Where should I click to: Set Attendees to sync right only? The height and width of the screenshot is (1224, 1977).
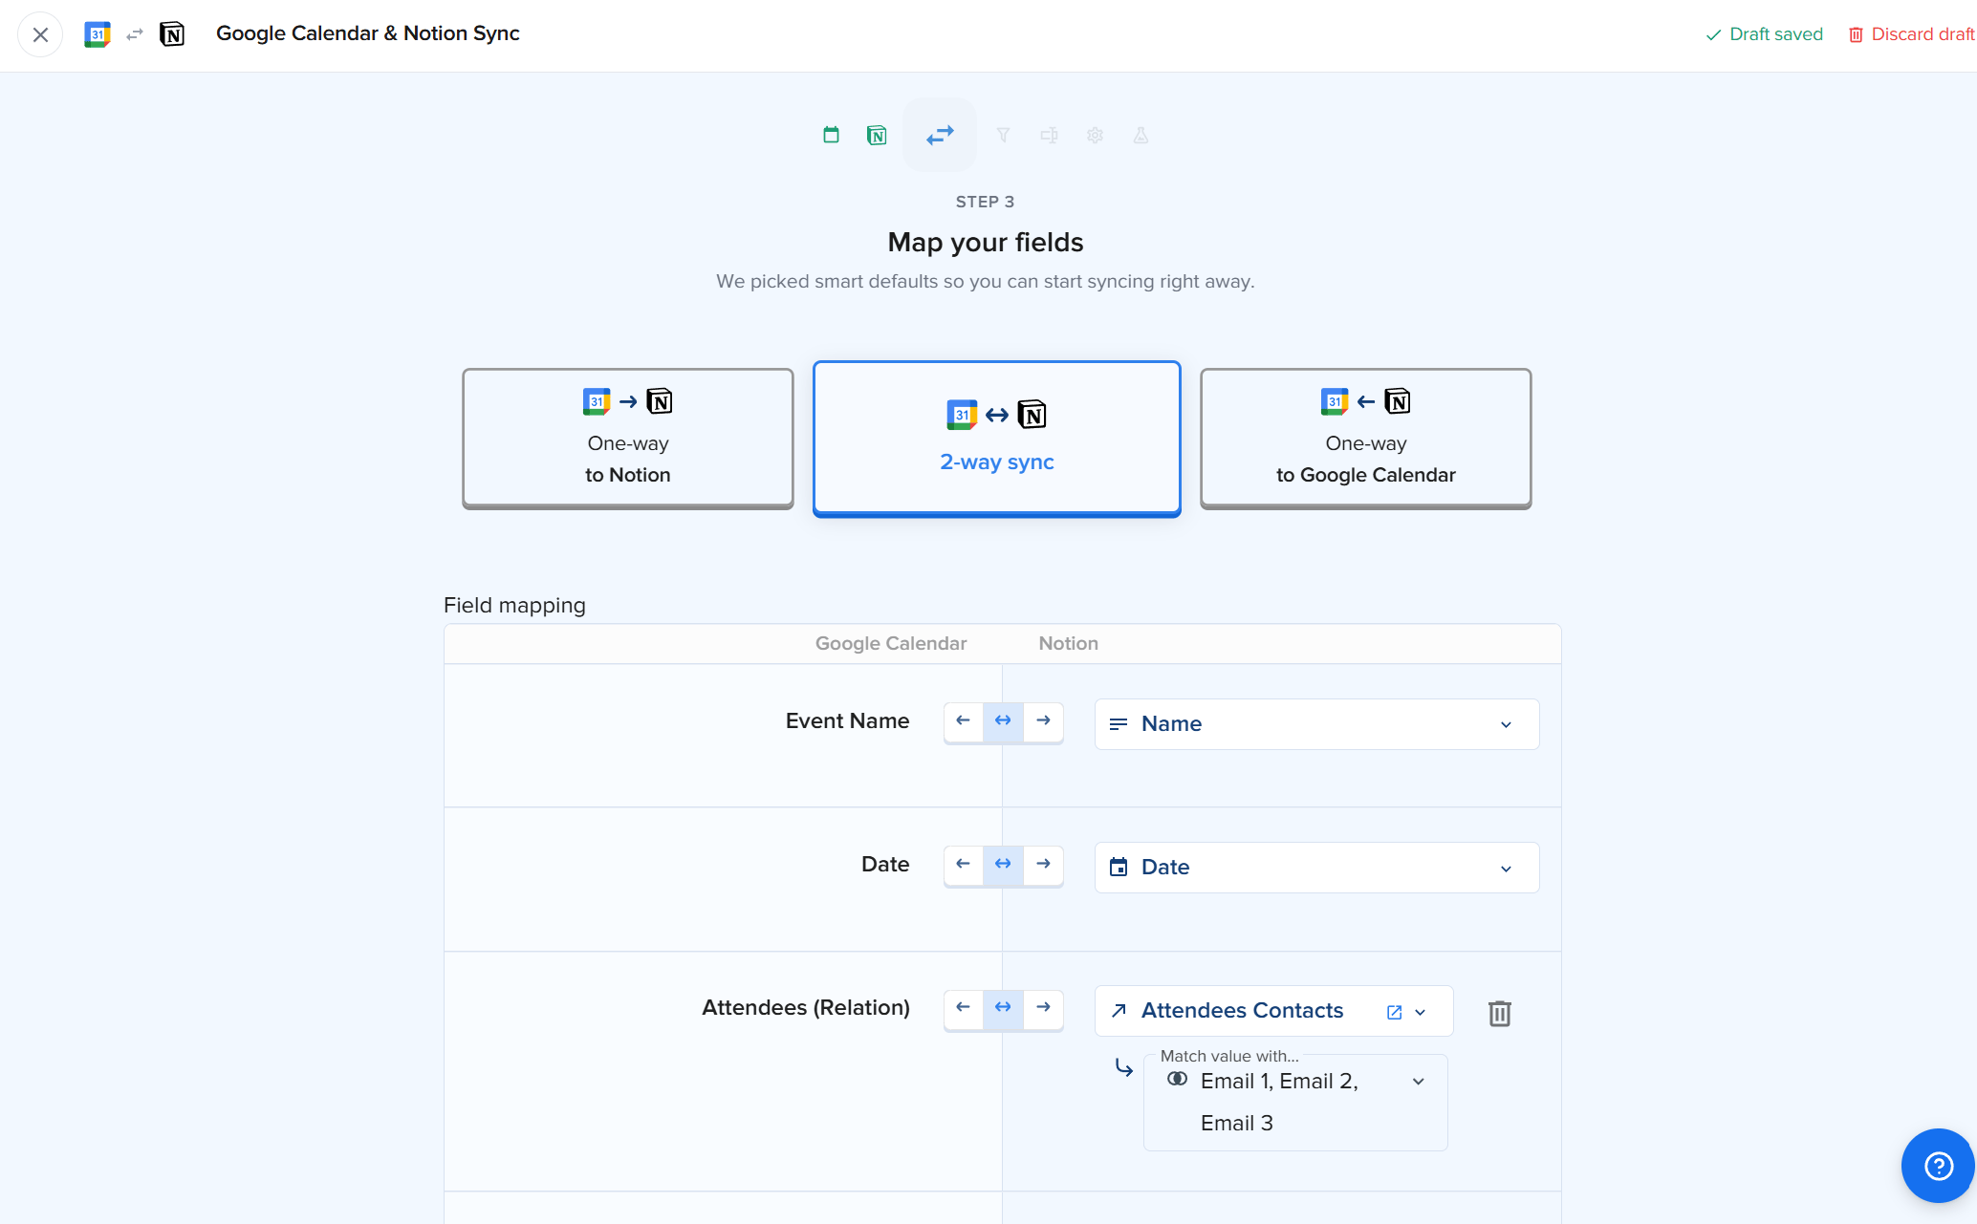pos(1043,1008)
